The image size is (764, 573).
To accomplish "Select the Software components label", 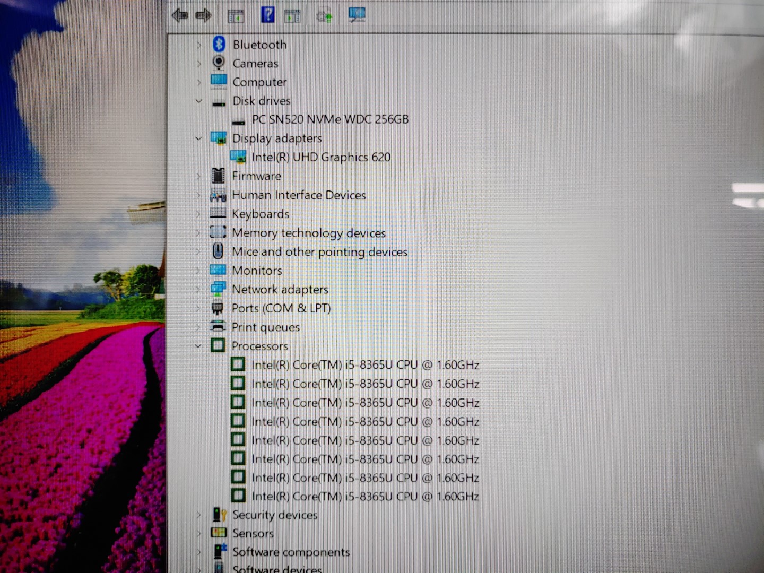I will pyautogui.click(x=291, y=552).
